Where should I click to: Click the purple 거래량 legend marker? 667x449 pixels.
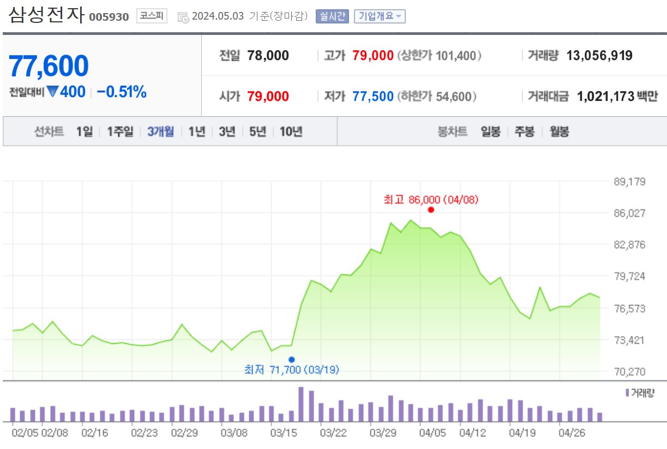(x=627, y=393)
